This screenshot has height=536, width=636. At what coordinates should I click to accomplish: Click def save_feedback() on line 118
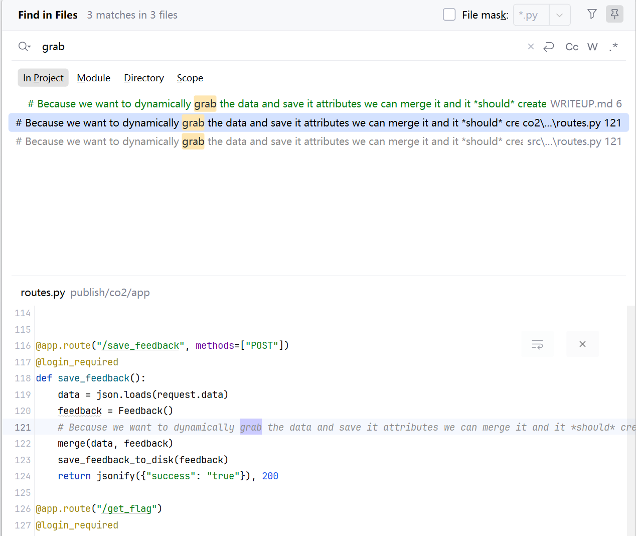[x=91, y=378]
